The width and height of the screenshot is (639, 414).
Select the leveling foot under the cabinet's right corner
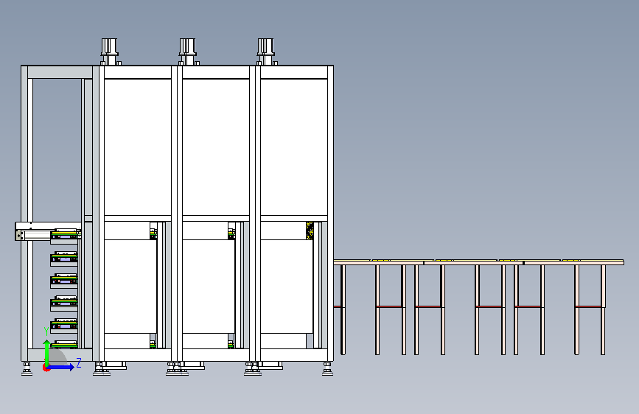pyautogui.click(x=327, y=369)
